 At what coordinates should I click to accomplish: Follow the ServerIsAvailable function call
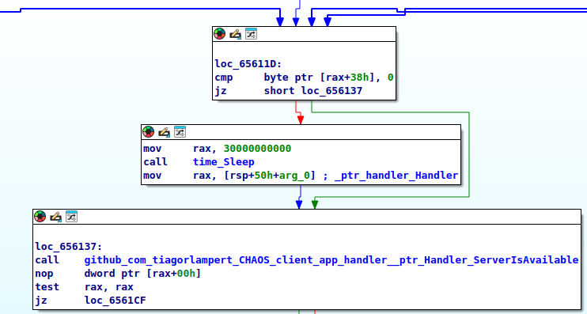tap(331, 260)
